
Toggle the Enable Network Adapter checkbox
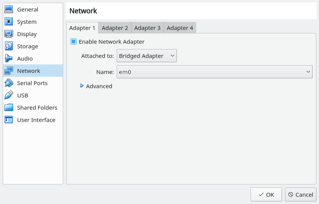tap(73, 42)
